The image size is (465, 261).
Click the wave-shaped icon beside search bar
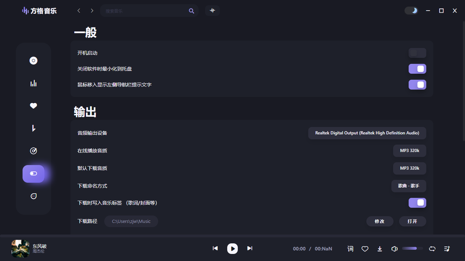click(x=212, y=11)
